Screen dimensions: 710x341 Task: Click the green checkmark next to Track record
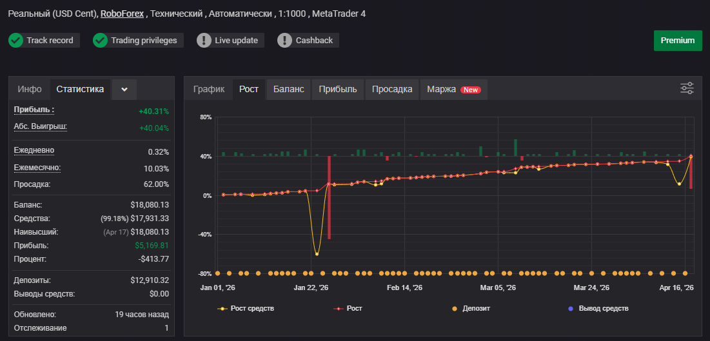[x=16, y=41]
